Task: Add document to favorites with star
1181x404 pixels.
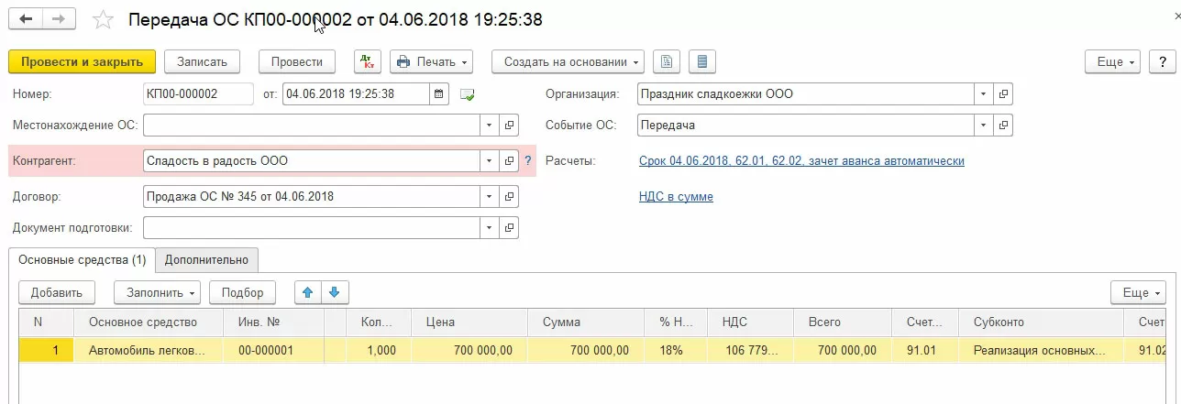Action: click(x=105, y=19)
